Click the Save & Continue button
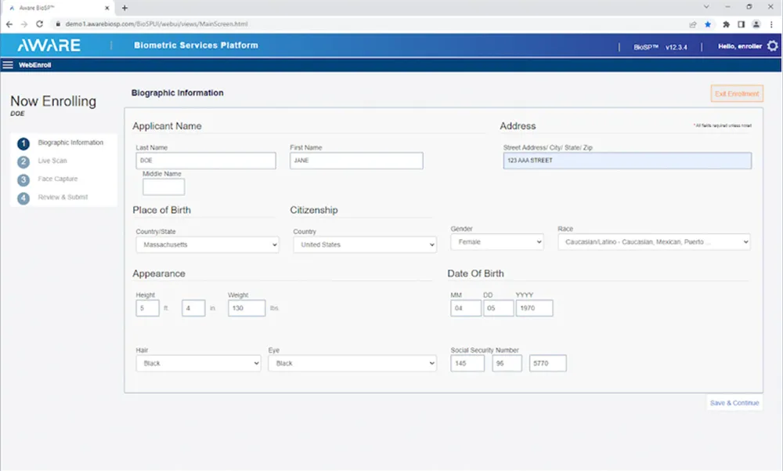Viewport: 783px width, 471px height. [x=734, y=403]
